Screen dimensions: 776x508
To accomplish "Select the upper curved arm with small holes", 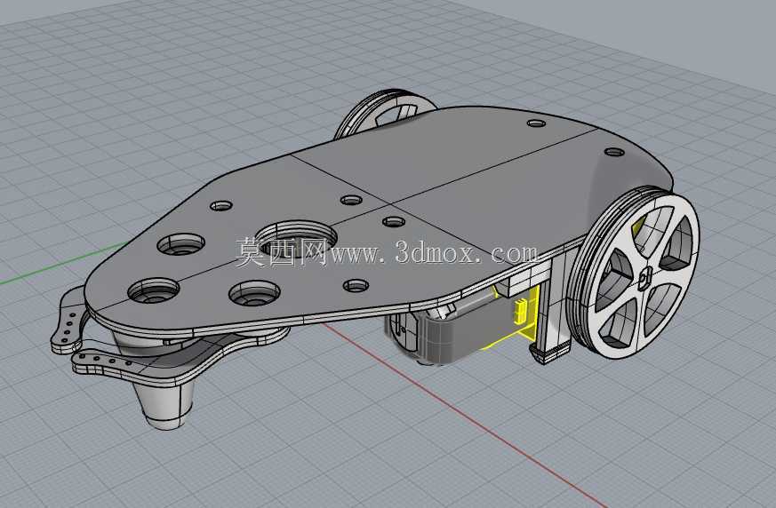I will 69,321.
